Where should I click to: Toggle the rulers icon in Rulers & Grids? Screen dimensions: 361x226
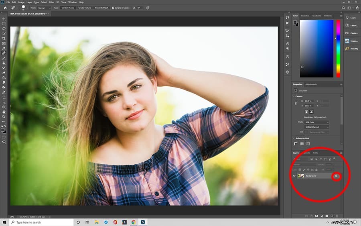click(x=296, y=144)
